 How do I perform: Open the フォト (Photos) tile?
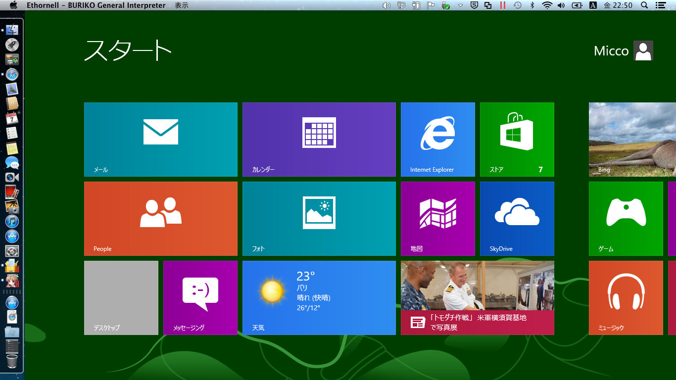319,219
